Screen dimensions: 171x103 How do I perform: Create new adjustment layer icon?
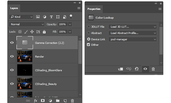pyautogui.click(x=50, y=101)
